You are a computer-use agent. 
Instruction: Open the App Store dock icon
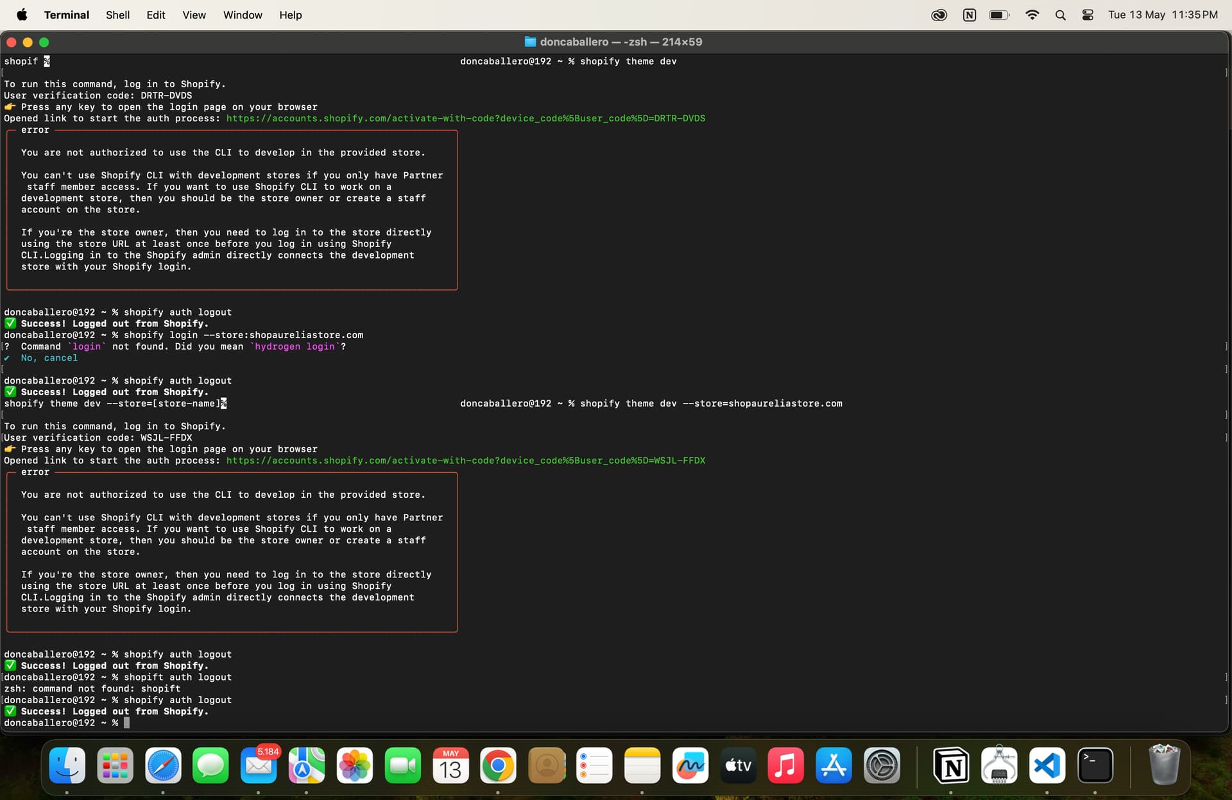coord(834,765)
